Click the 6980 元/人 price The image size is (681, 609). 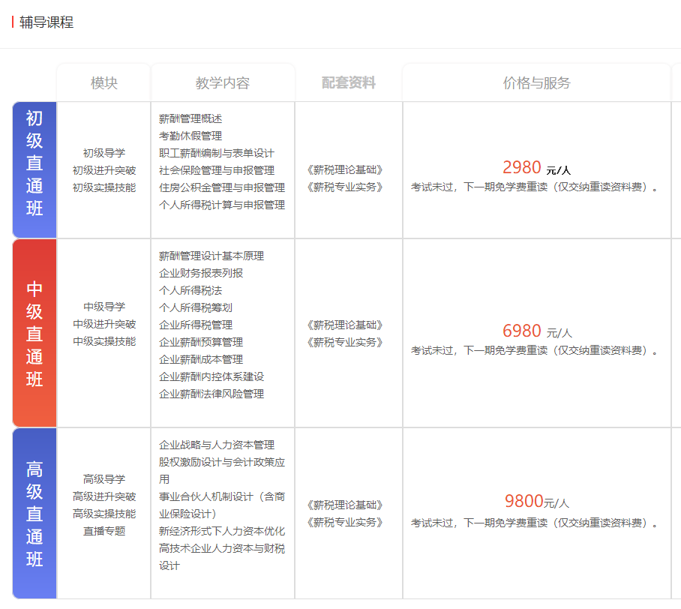(537, 331)
